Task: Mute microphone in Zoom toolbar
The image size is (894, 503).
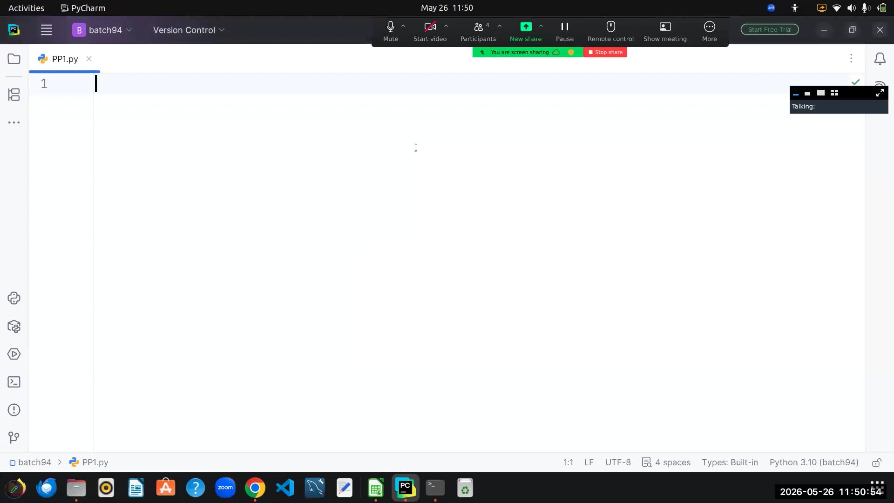Action: point(390,31)
